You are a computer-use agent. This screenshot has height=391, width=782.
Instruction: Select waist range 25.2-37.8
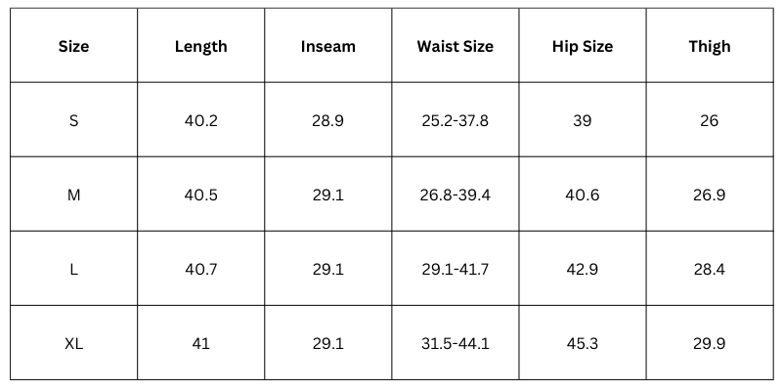(455, 121)
